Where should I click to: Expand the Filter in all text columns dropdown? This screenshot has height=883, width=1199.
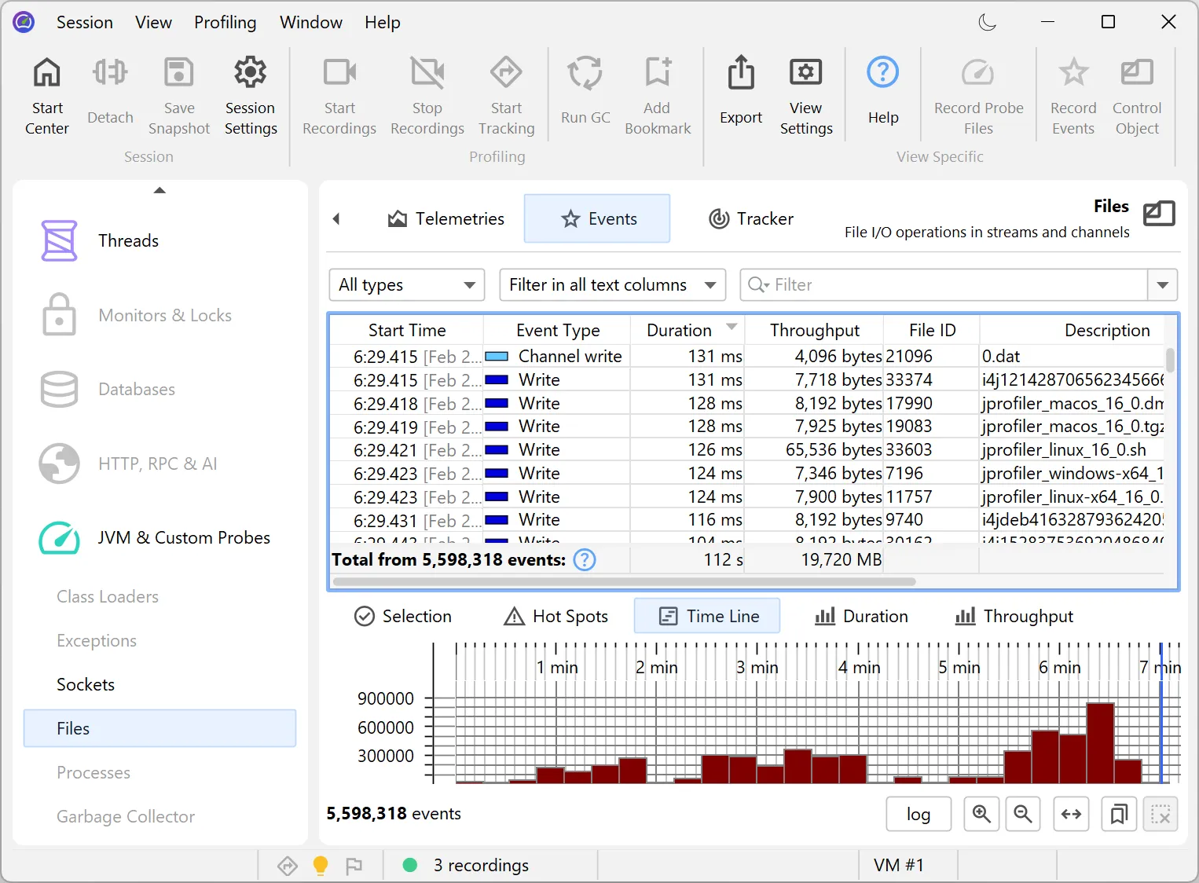tap(612, 284)
